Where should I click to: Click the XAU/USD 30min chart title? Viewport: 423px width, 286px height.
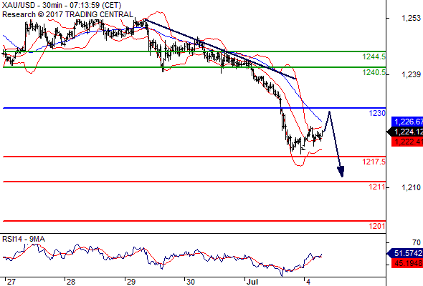[62, 5]
